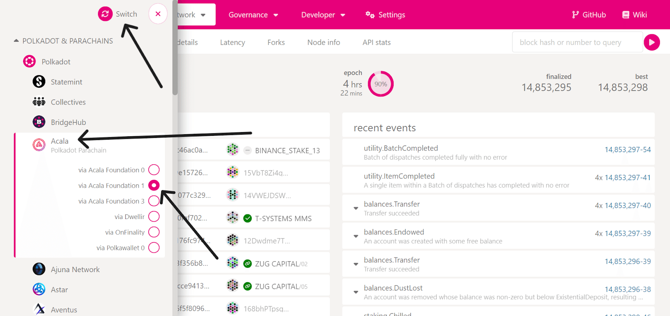Click ZUG CAPITAL/05 verified identity badge
Image resolution: width=670 pixels, height=316 pixels.
pos(247,286)
